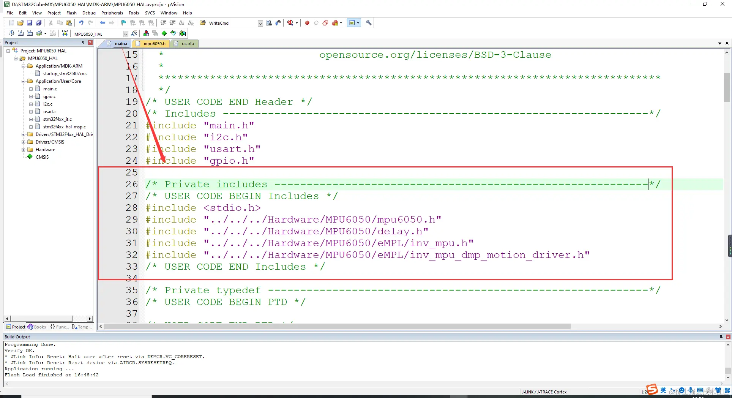
Task: Expand the Drivers/CMSIS folder
Action: click(x=23, y=142)
